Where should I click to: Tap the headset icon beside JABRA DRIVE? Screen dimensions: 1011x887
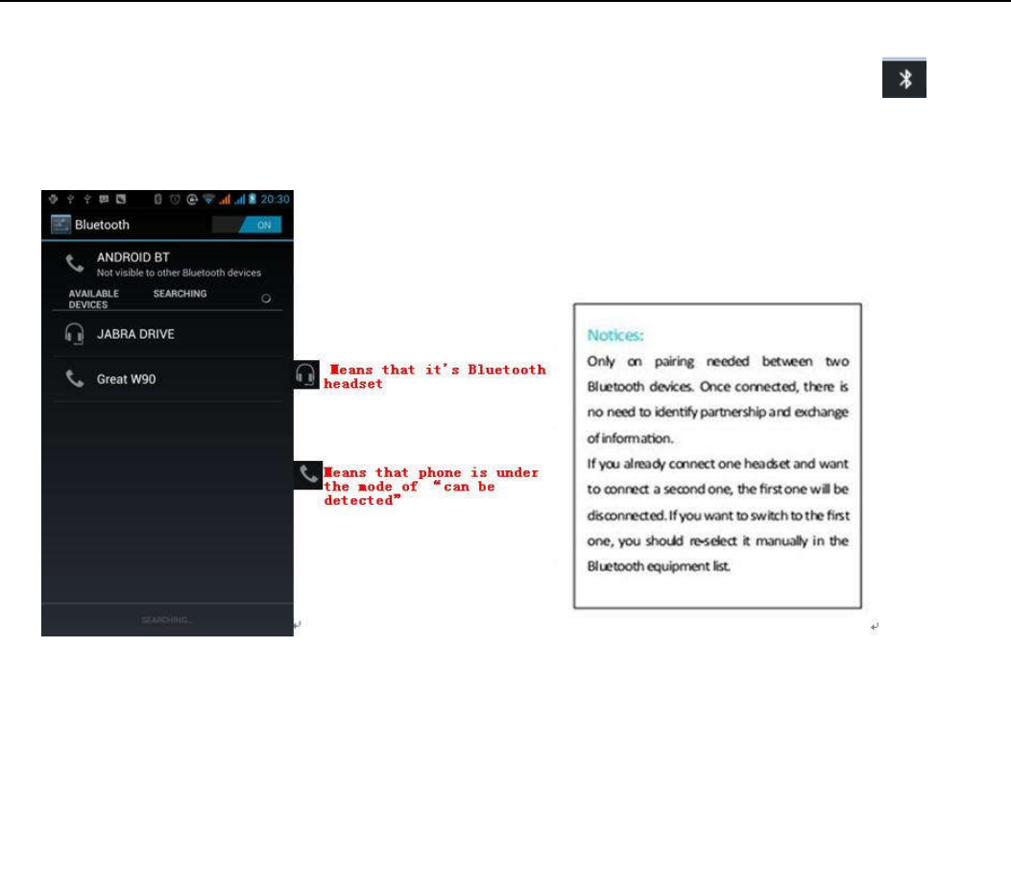pyautogui.click(x=74, y=334)
